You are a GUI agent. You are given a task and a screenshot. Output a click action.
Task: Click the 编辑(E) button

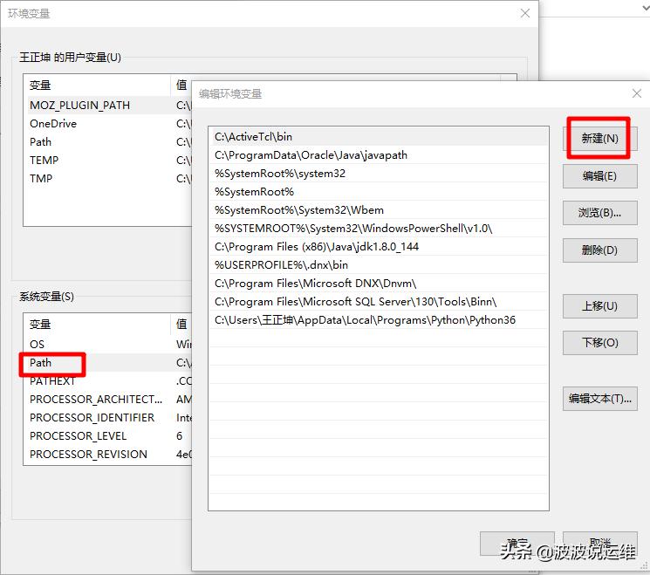click(600, 176)
